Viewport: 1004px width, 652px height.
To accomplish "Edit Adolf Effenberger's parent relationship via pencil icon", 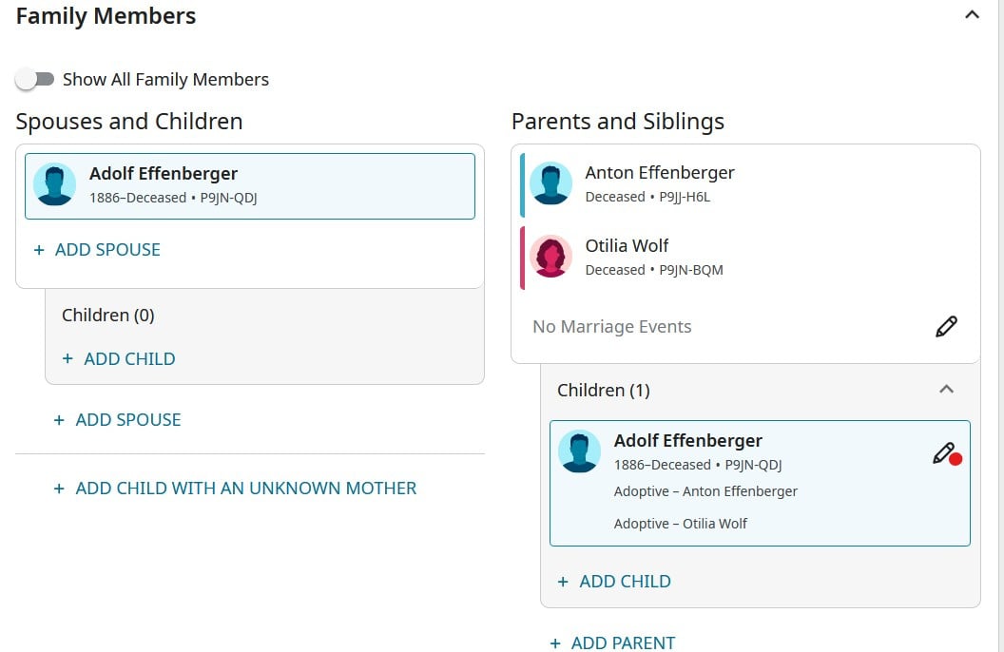I will coord(946,453).
